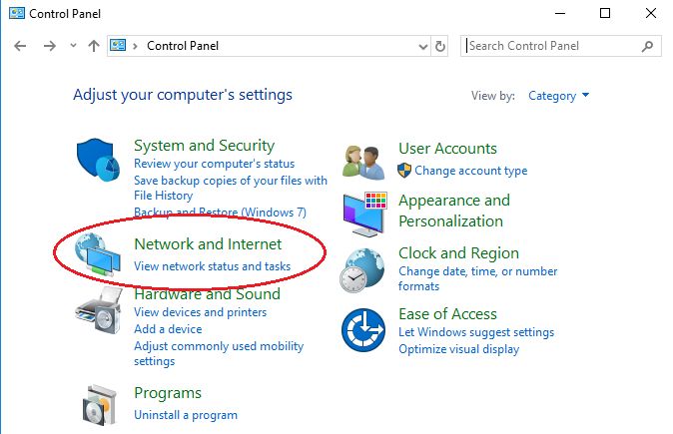Click the Clock and Region globe clock icon
The height and width of the screenshot is (434, 673).
tap(362, 270)
